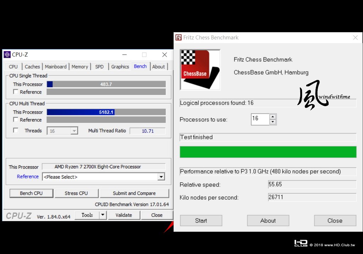Toggle the Threads checkbox
Image resolution: width=363 pixels, height=254 pixels.
[x=16, y=130]
